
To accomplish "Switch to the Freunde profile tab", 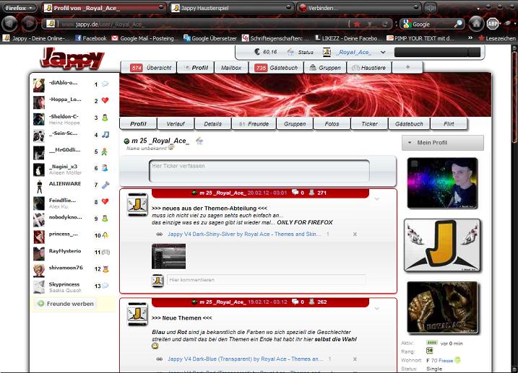I will (x=254, y=124).
